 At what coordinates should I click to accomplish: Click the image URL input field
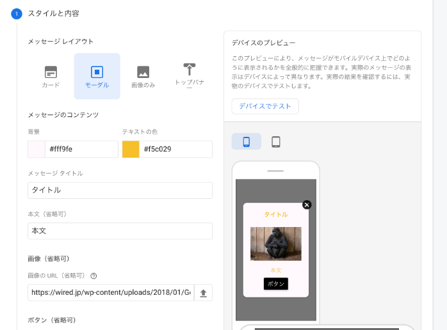coord(111,292)
